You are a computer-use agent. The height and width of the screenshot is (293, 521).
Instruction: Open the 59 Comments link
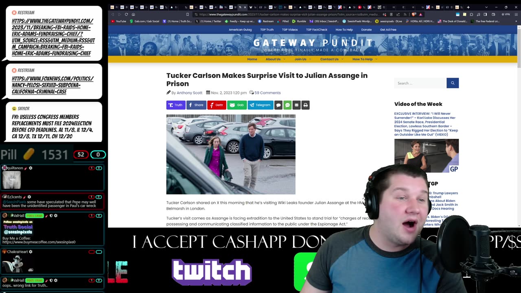(x=267, y=93)
